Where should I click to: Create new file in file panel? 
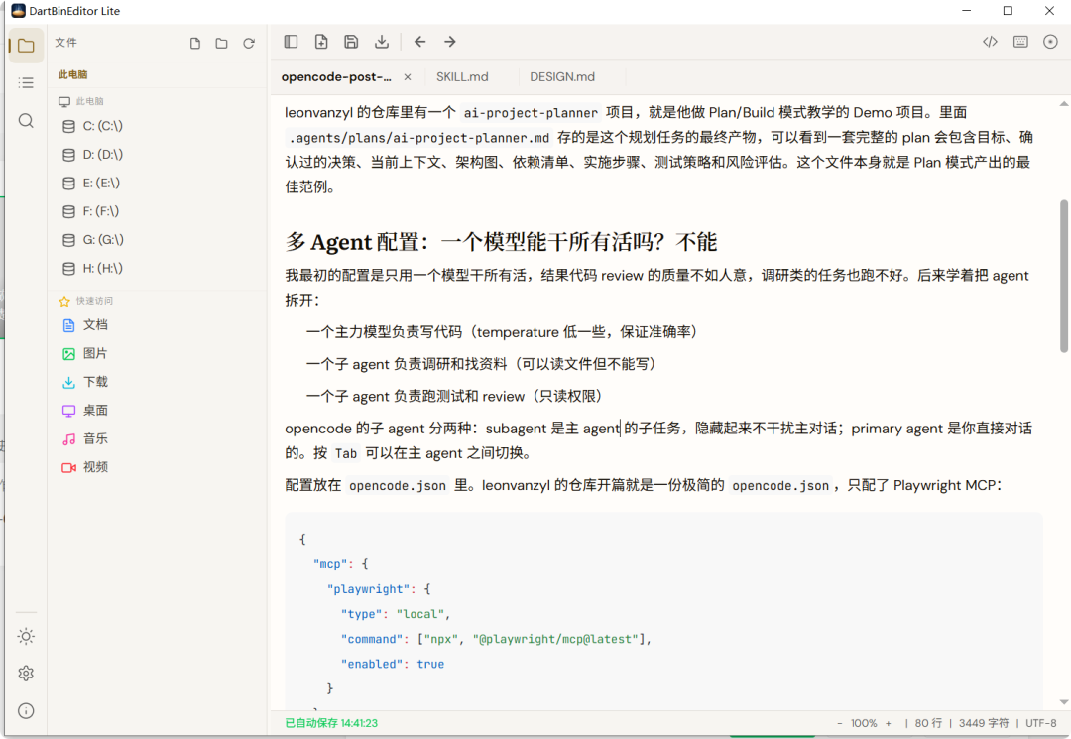click(x=195, y=43)
